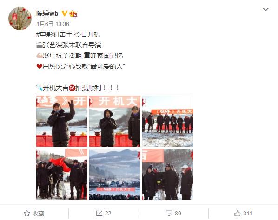Click the crown membership badge icon

point(73,13)
